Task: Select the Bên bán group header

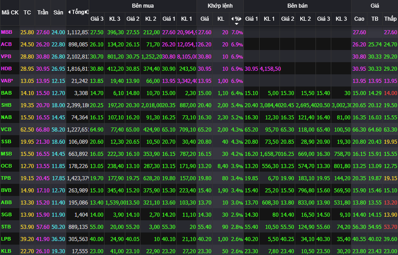Action: click(x=297, y=6)
